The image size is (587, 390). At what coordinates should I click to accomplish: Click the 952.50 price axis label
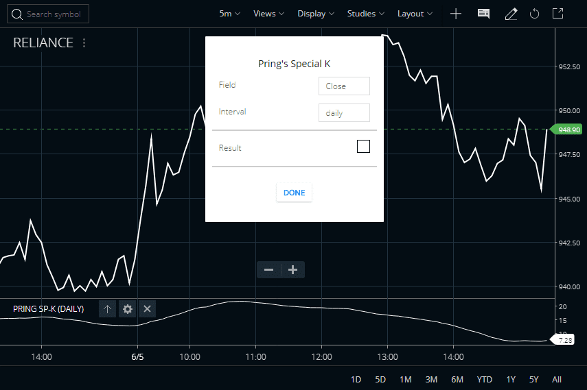(569, 67)
